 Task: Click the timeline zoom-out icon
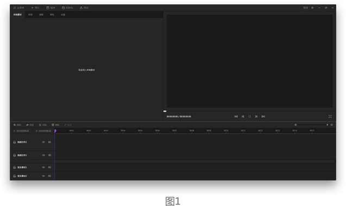click(295, 125)
